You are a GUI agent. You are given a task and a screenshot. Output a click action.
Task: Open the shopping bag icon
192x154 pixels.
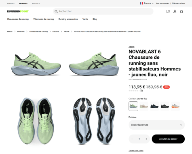(x=181, y=11)
